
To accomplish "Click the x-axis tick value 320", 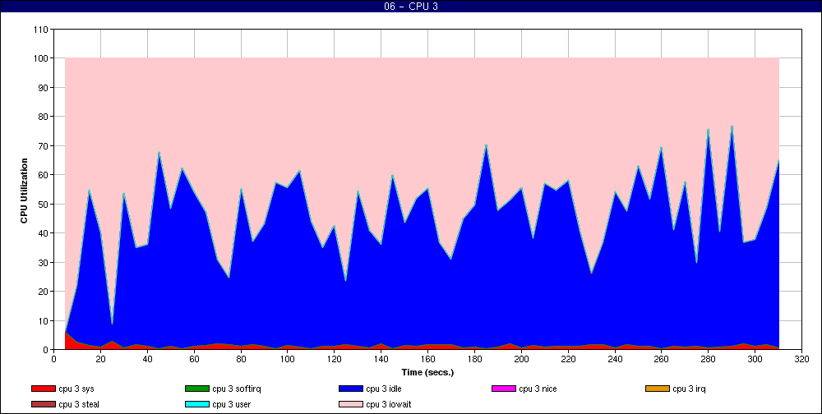I will pos(802,359).
